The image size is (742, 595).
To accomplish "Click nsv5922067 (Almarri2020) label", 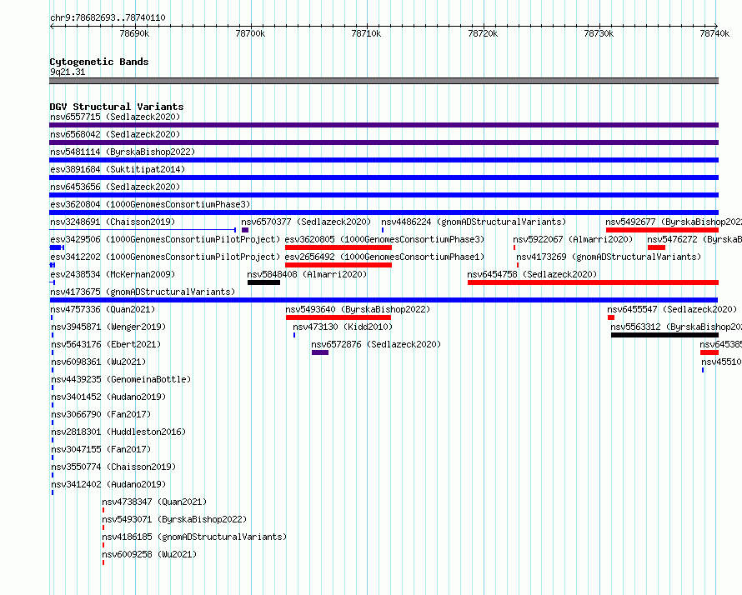I will [x=573, y=239].
